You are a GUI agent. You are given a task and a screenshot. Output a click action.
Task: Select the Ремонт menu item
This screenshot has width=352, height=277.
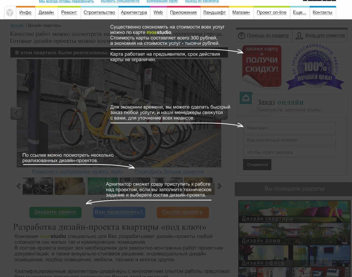click(x=69, y=13)
